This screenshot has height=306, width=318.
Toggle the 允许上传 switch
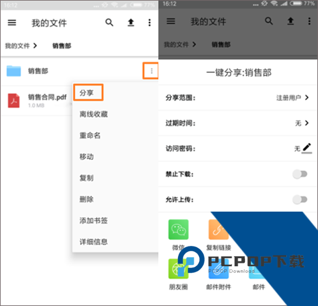pos(300,199)
